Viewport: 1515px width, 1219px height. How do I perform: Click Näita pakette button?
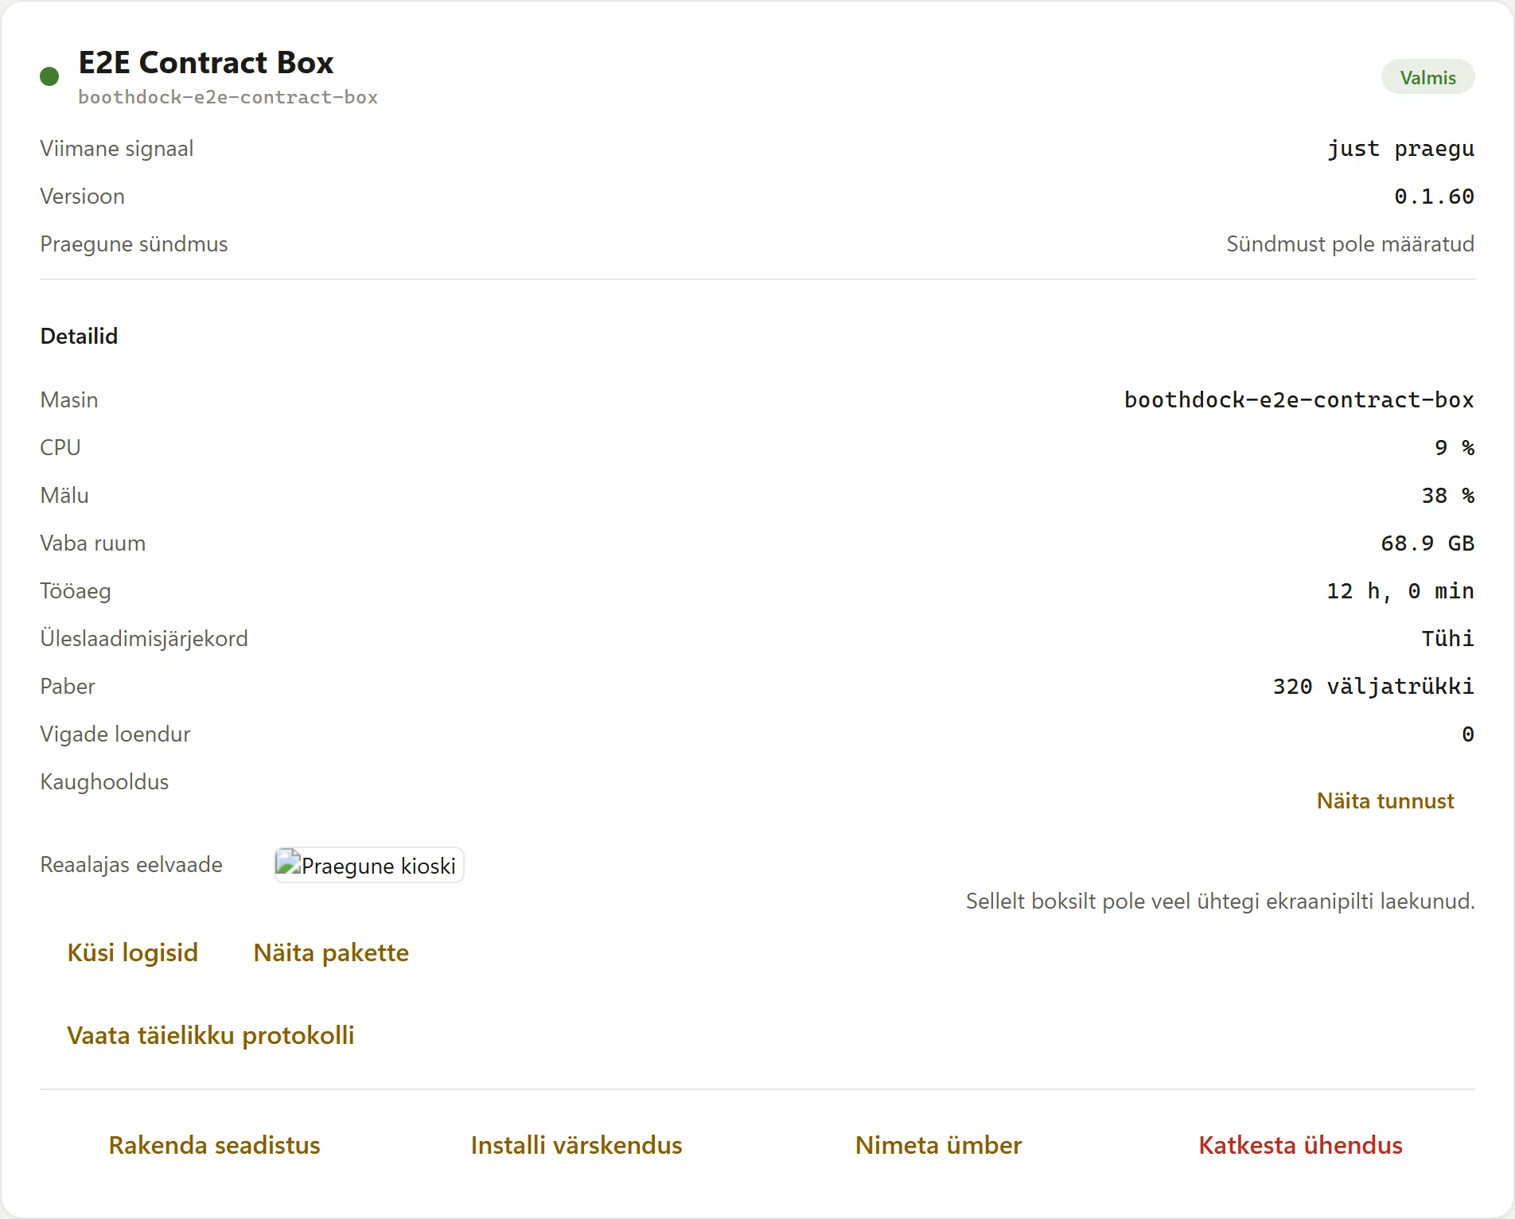331,952
